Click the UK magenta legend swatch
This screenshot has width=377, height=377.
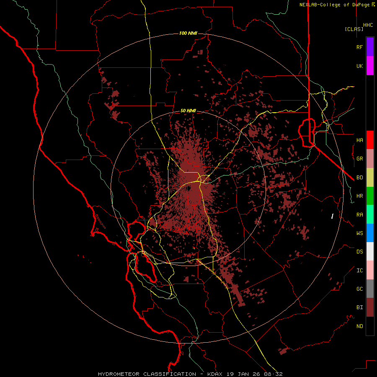pos(370,66)
